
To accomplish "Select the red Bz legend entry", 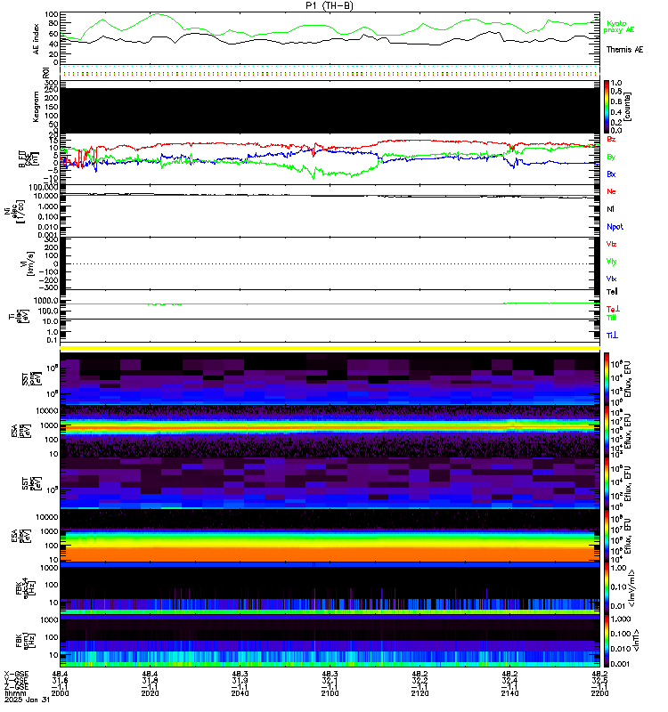I will 611,139.
